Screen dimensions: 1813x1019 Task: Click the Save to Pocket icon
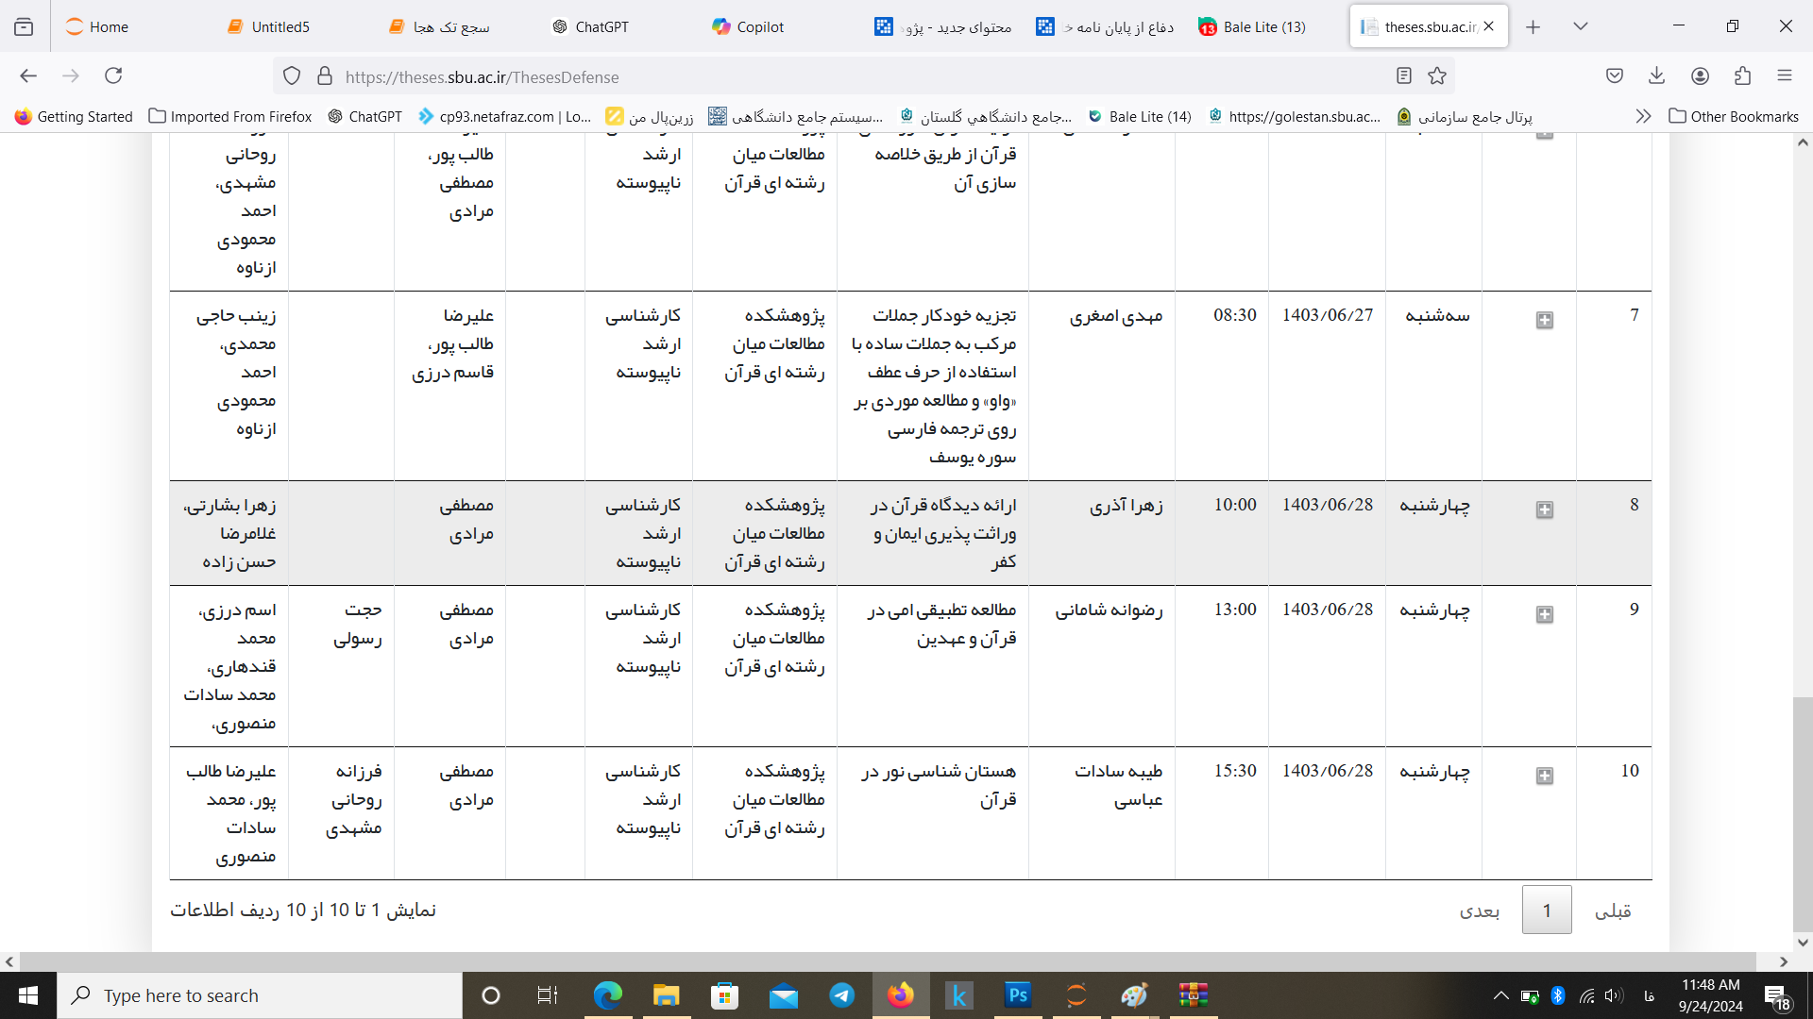coord(1615,75)
